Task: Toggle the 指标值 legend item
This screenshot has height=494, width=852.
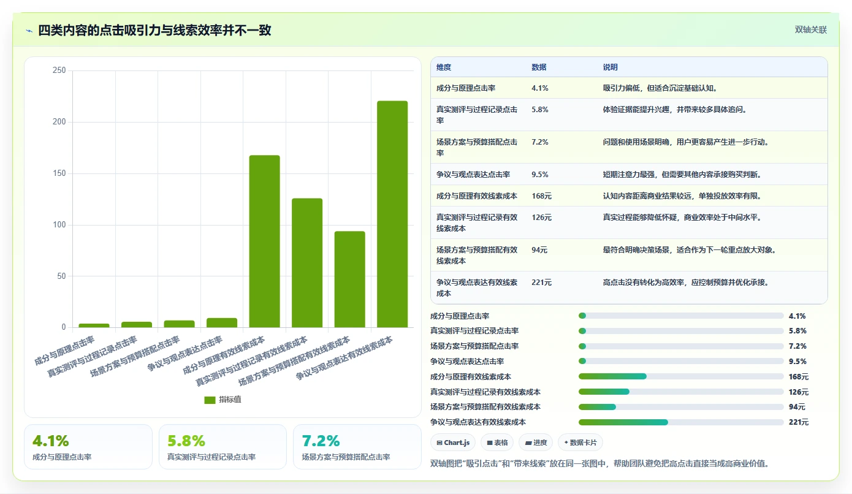Action: coord(223,400)
